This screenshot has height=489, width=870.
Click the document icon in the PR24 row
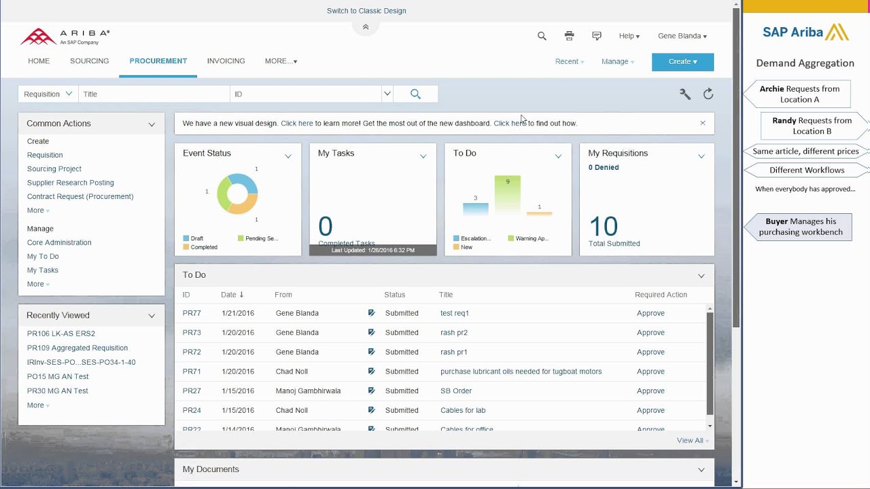(371, 410)
